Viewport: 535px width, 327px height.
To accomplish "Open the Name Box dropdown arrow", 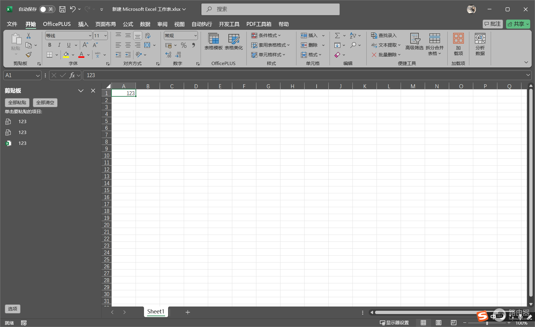I will pos(38,75).
